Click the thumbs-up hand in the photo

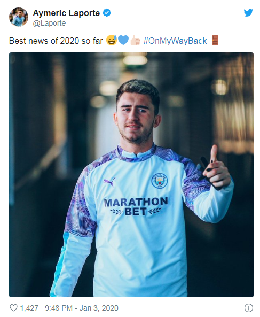click(x=217, y=168)
